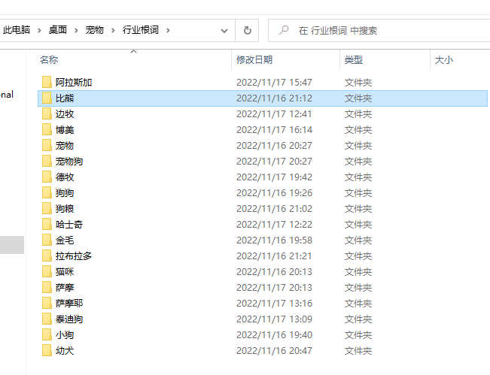
Task: Select the 幼犬 folder name
Action: tap(65, 351)
